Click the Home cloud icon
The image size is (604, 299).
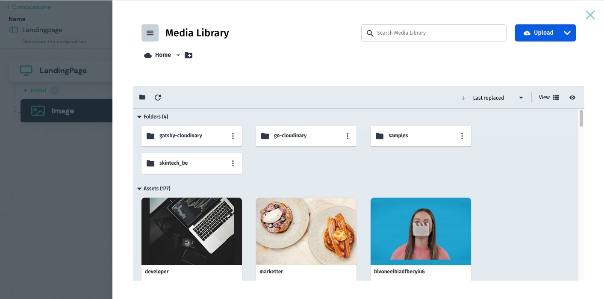[148, 55]
